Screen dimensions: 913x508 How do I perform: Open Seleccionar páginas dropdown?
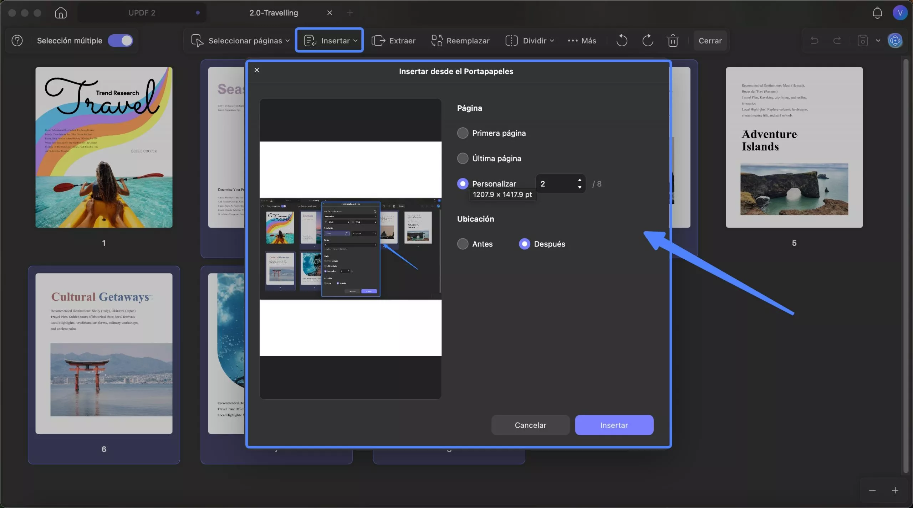241,41
